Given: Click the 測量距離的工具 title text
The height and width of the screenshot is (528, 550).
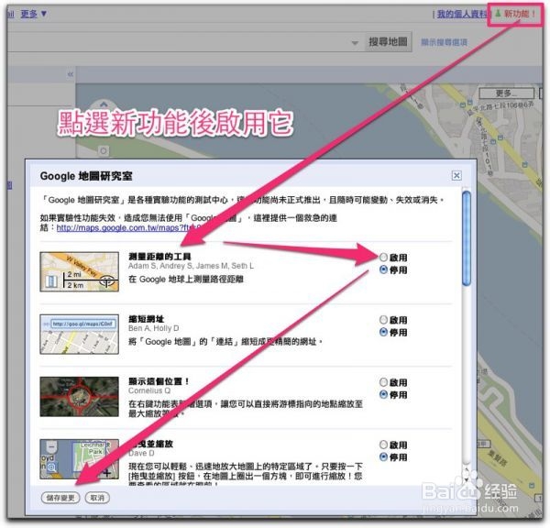Looking at the screenshot, I should point(159,256).
